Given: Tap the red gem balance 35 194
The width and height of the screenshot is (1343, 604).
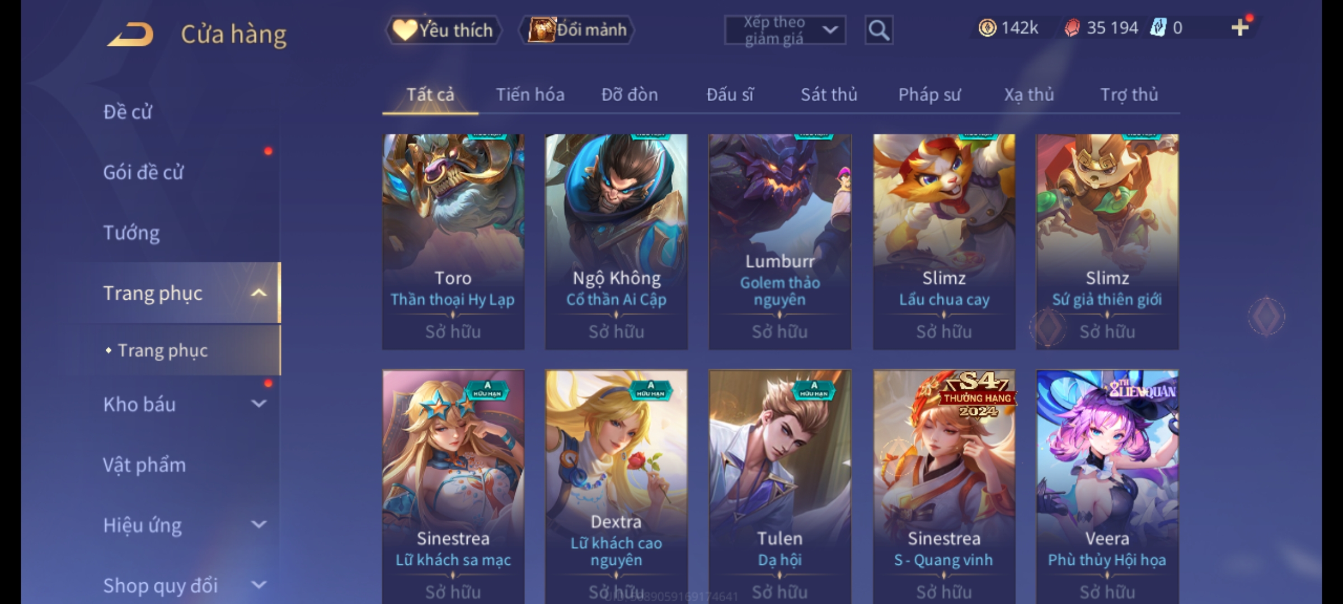Looking at the screenshot, I should [x=1101, y=27].
